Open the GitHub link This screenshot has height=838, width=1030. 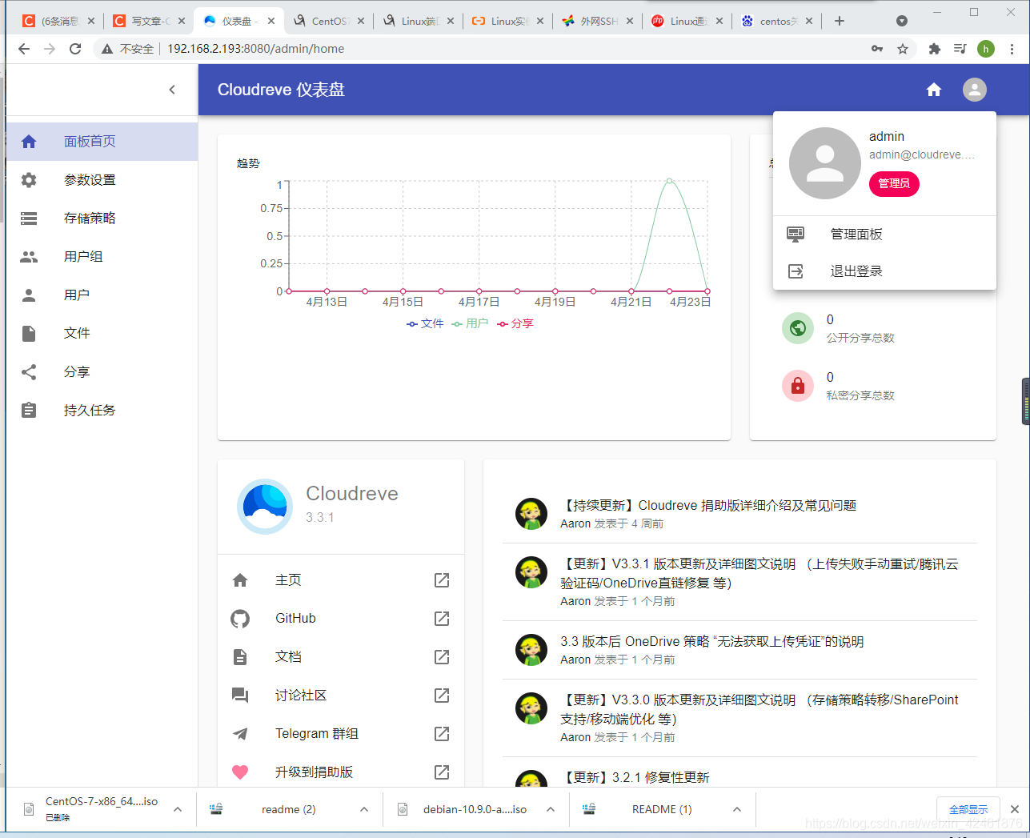click(x=341, y=619)
